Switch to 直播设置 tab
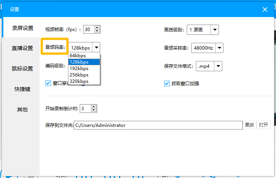The height and width of the screenshot is (178, 276). pos(22,48)
